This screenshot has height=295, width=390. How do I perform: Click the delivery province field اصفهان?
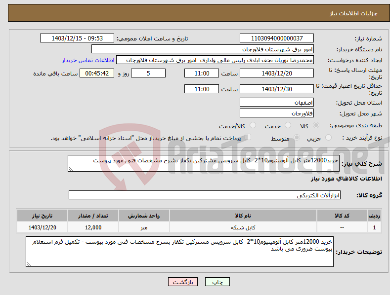(277, 102)
